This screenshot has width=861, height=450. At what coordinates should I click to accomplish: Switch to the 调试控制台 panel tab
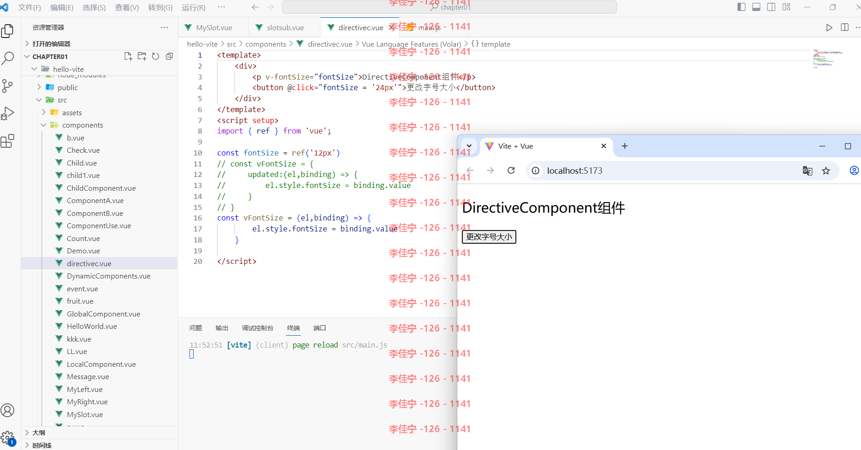click(x=258, y=328)
